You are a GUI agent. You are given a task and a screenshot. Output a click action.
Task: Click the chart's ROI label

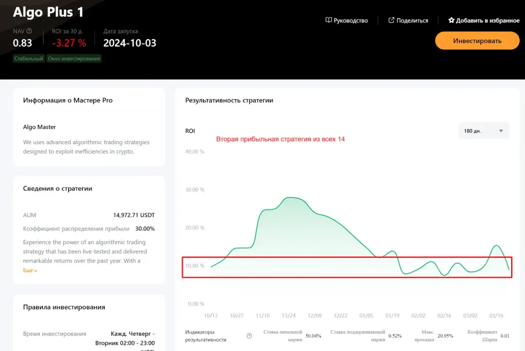point(190,131)
